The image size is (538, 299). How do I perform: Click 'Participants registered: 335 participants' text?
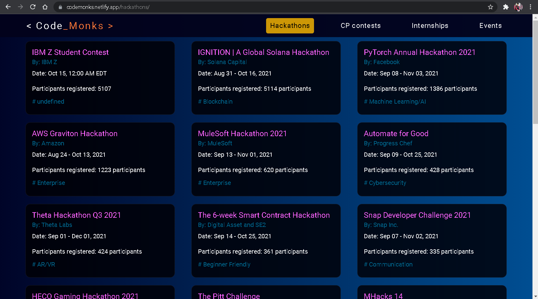pyautogui.click(x=419, y=252)
